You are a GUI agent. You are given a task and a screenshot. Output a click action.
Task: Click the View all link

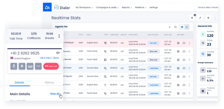[55, 94]
